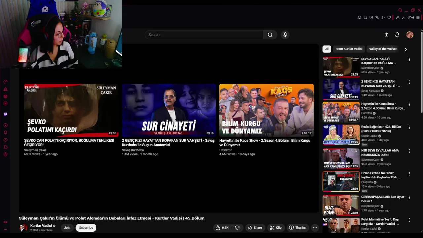Open GX Control speedometer sidebar icon
The height and width of the screenshot is (238, 423).
(x=5, y=82)
